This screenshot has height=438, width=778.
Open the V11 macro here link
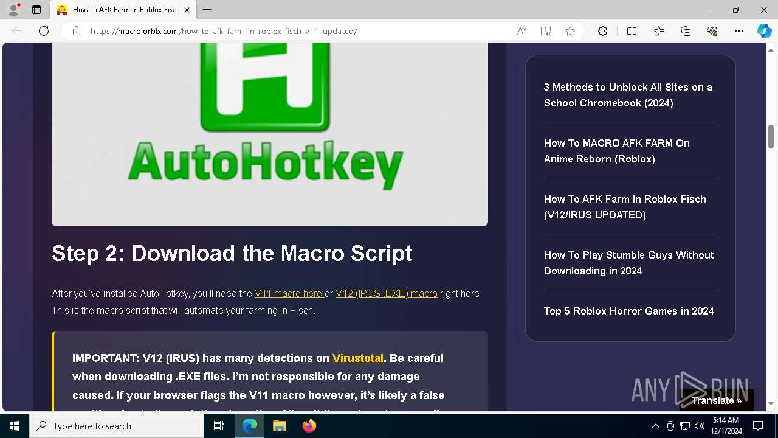click(x=289, y=293)
